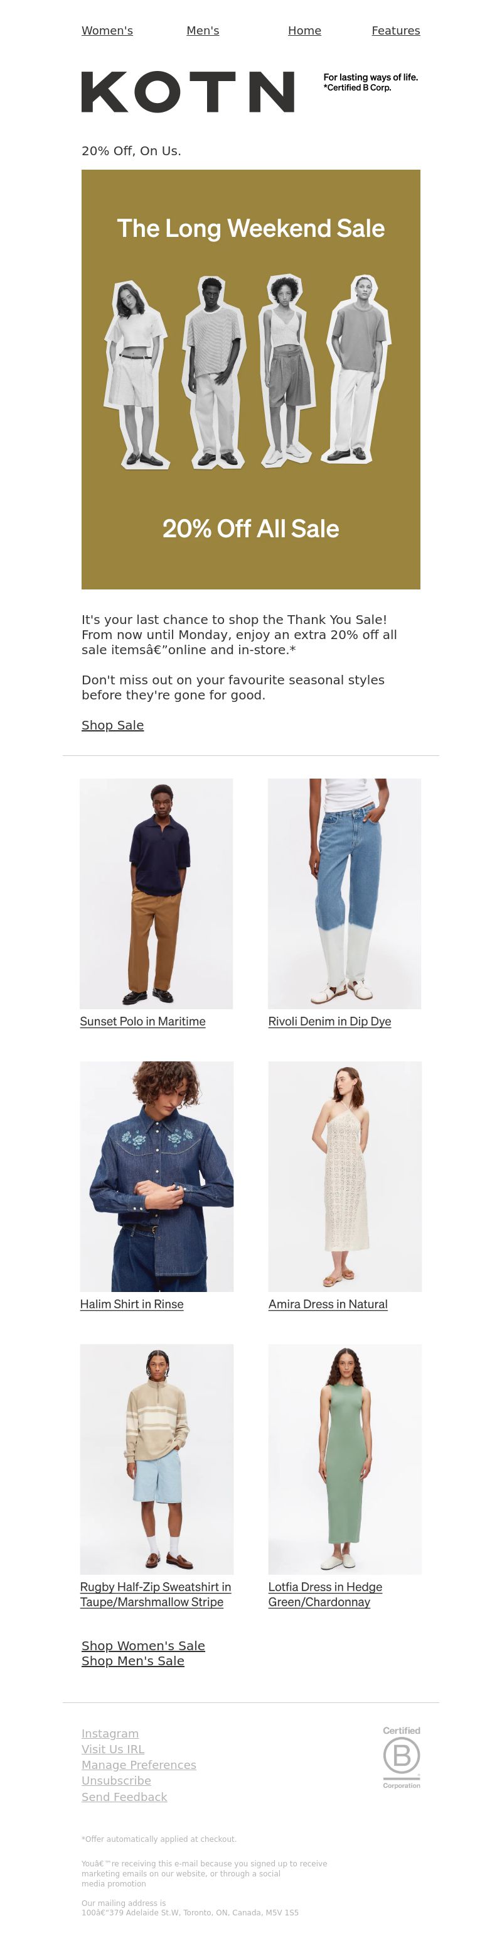Click the Long Weekend Sale banner
The image size is (502, 1960).
point(250,379)
